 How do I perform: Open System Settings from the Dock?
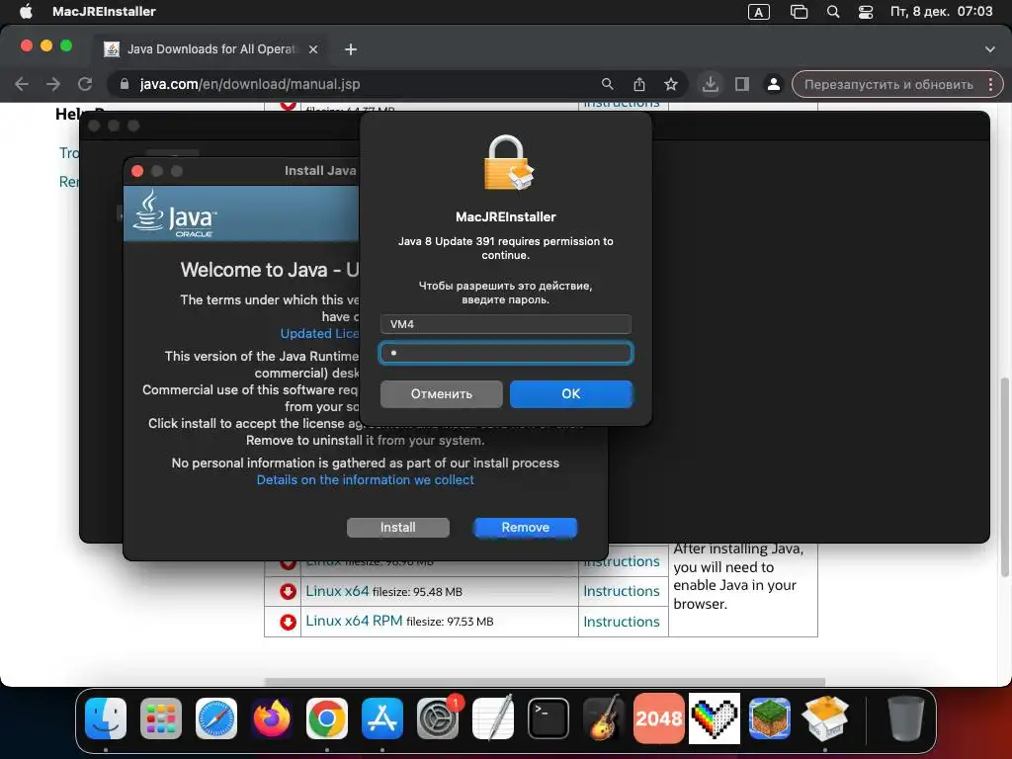[438, 717]
